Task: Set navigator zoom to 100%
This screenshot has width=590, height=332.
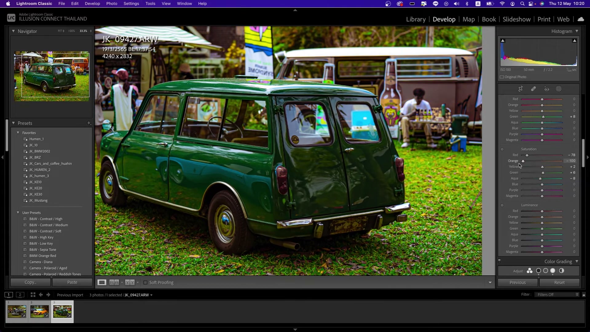Action: pyautogui.click(x=72, y=31)
